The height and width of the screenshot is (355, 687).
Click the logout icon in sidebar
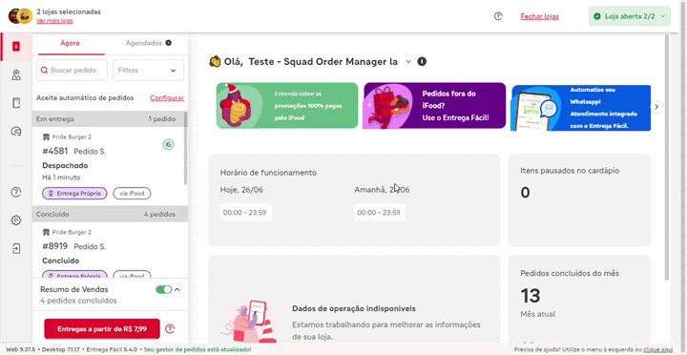[16, 249]
